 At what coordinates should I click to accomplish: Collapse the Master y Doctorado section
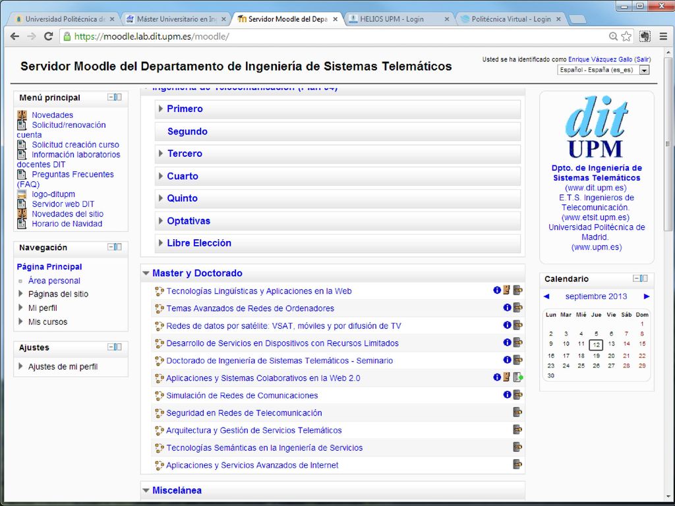146,273
